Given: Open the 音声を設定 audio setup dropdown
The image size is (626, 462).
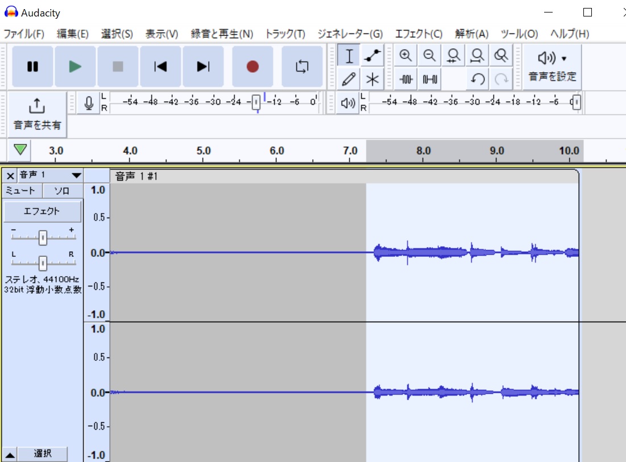Looking at the screenshot, I should [x=552, y=67].
